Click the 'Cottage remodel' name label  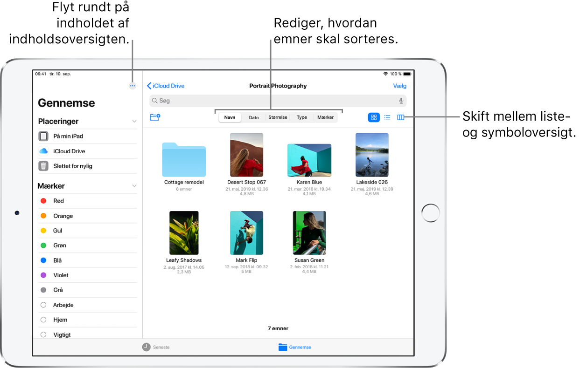click(x=184, y=182)
